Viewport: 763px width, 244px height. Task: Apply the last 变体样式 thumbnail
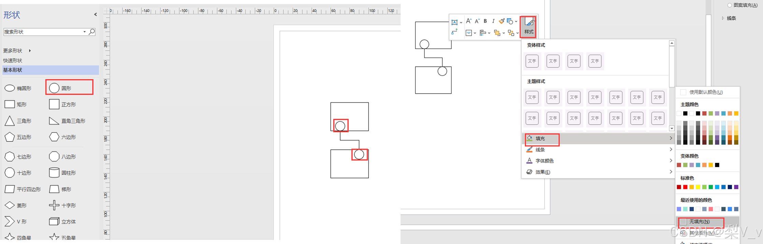(x=595, y=61)
